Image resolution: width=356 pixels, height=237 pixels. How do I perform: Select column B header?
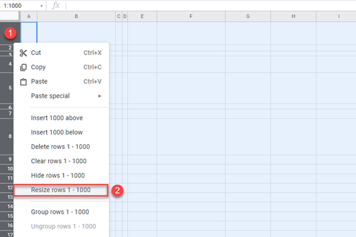[x=77, y=16]
